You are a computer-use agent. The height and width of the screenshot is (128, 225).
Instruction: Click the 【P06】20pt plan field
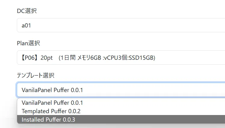coord(120,58)
